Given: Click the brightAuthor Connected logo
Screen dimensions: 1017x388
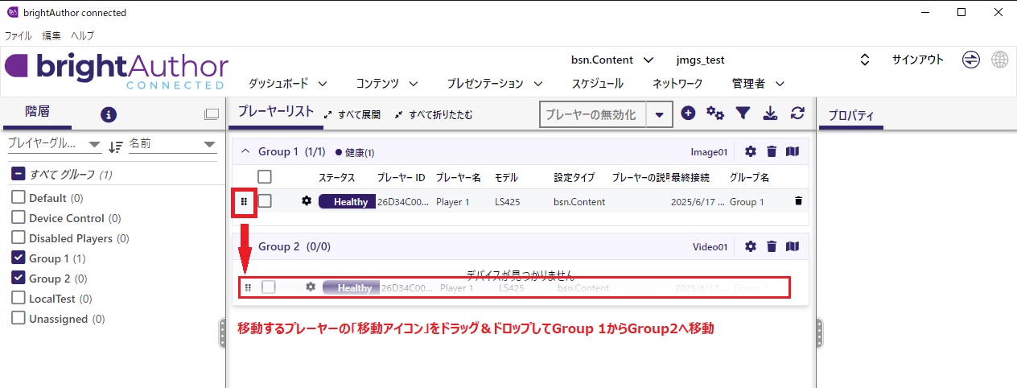Looking at the screenshot, I should (117, 71).
